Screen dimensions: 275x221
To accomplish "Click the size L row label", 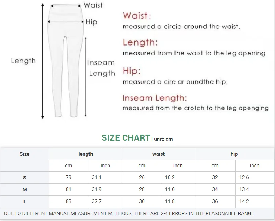I will (x=25, y=201).
